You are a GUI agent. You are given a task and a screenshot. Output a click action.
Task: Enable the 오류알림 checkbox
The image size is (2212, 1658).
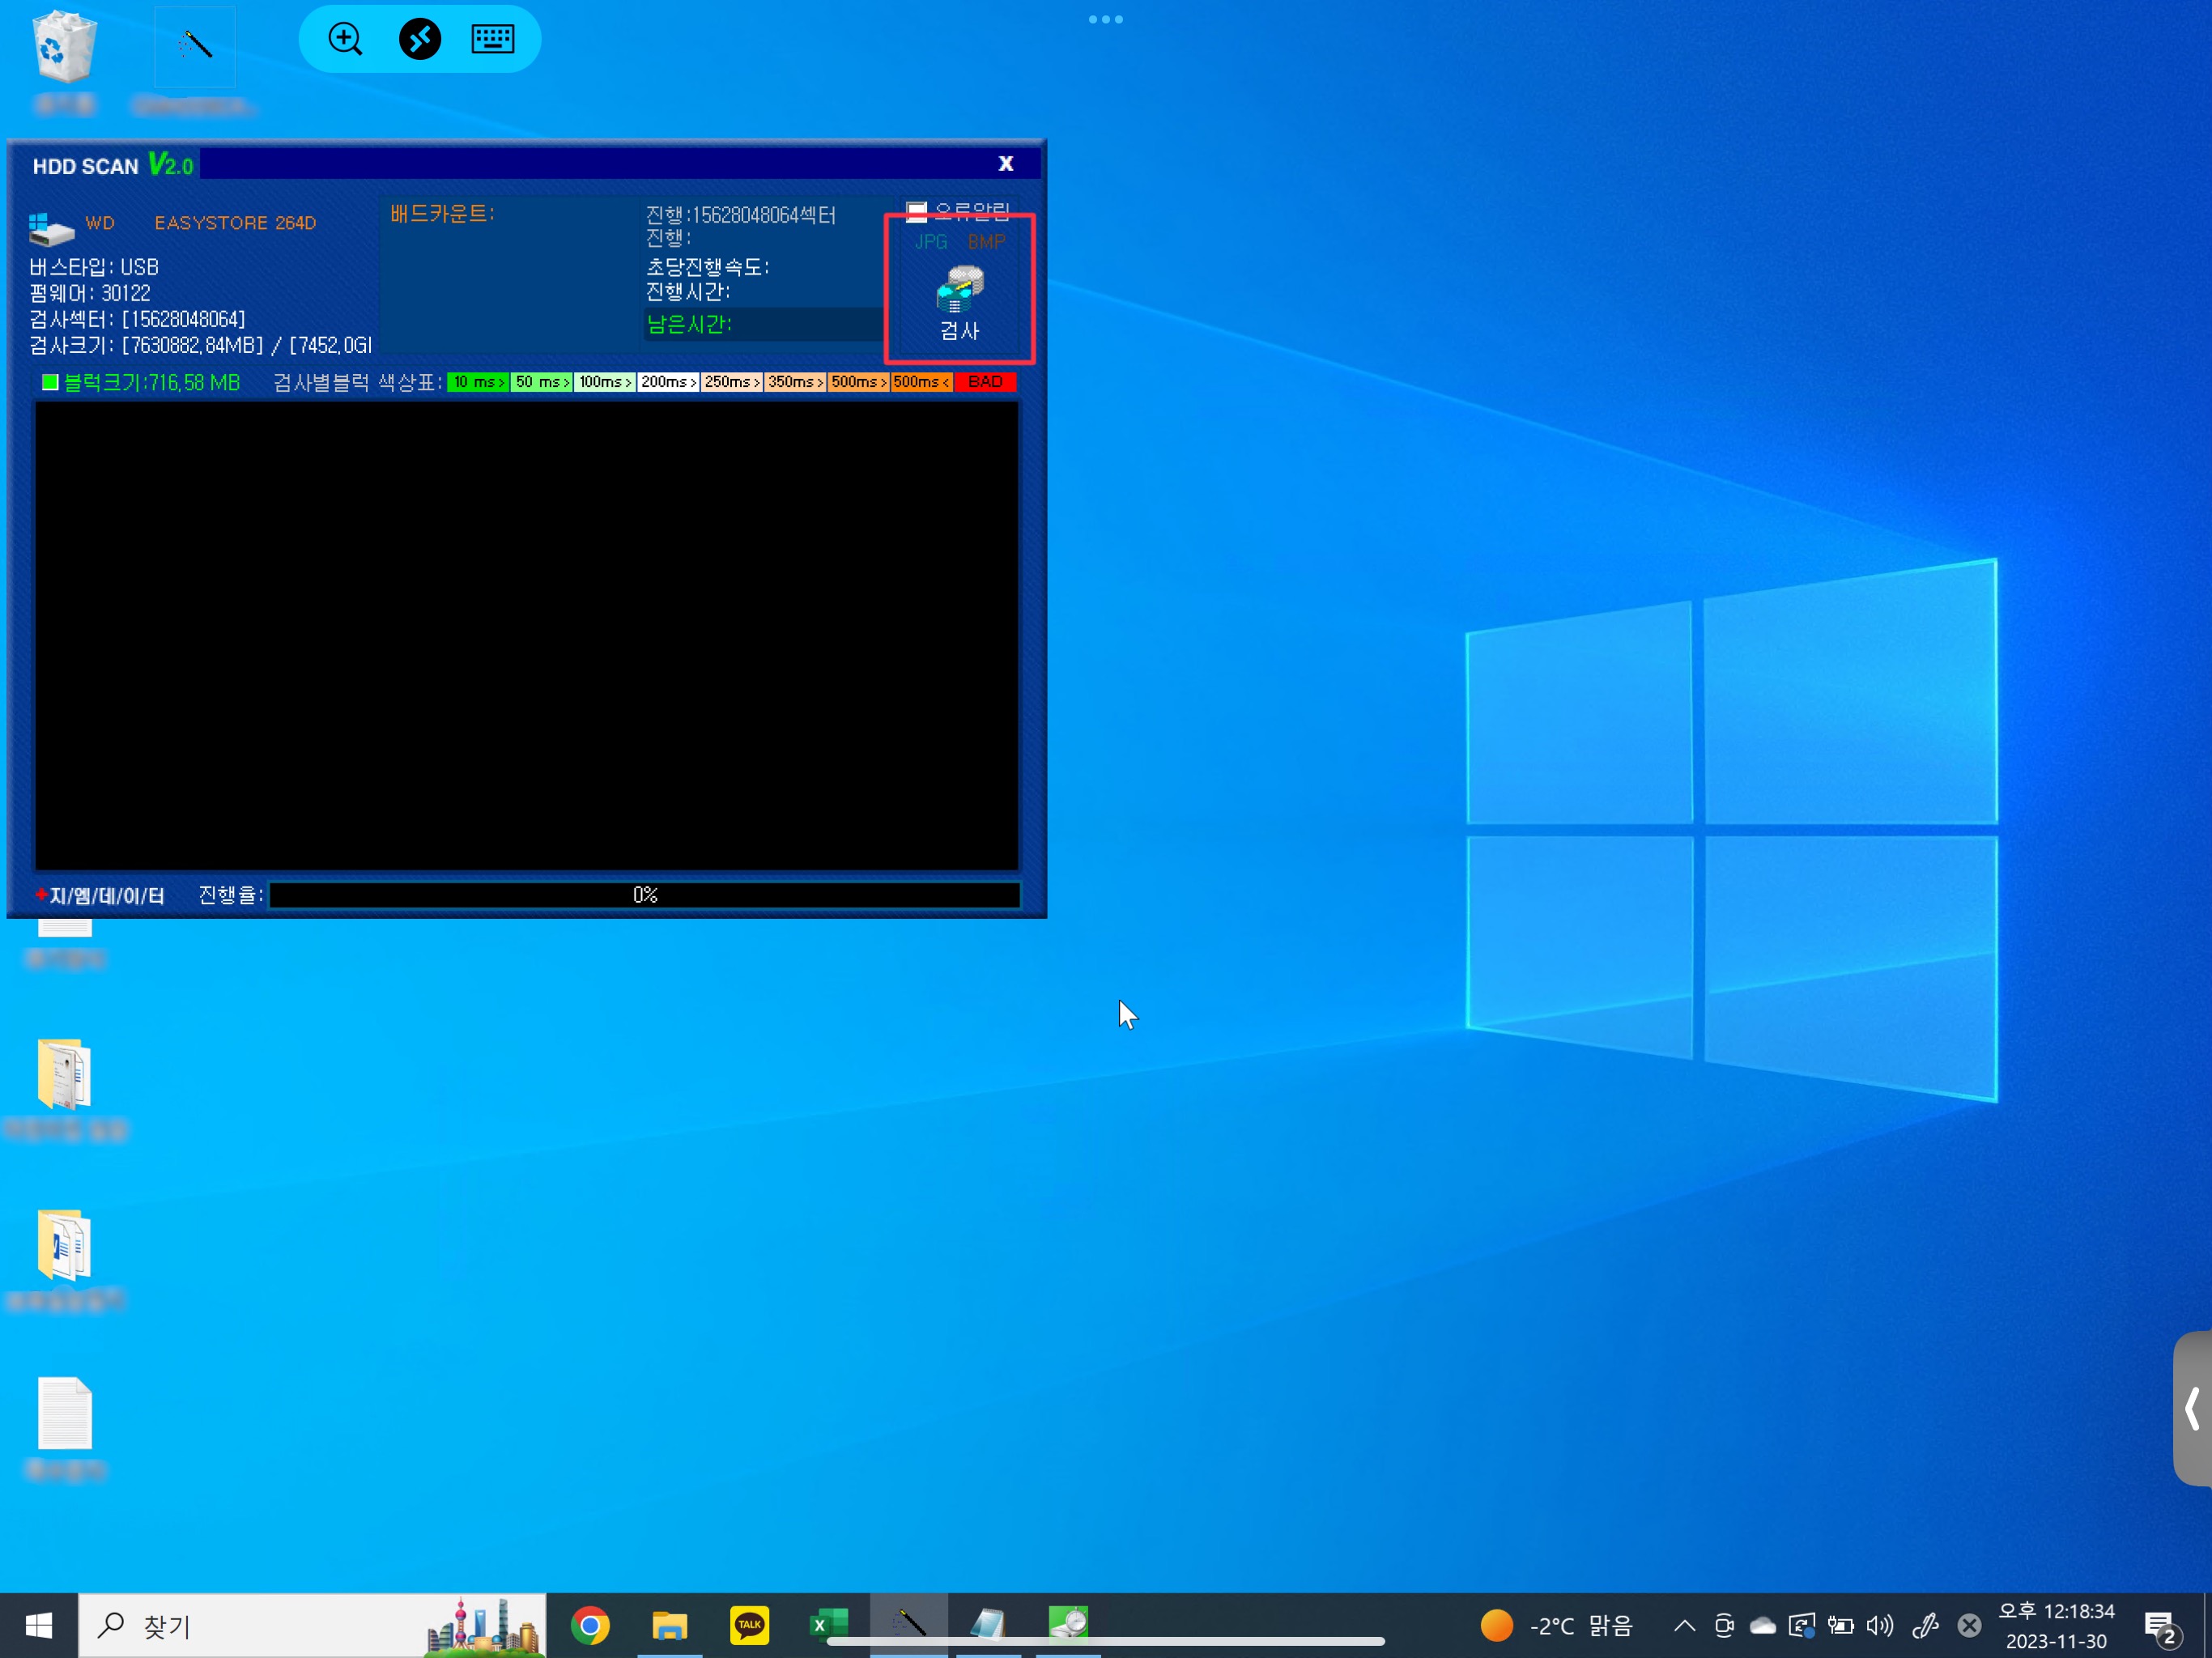(916, 211)
